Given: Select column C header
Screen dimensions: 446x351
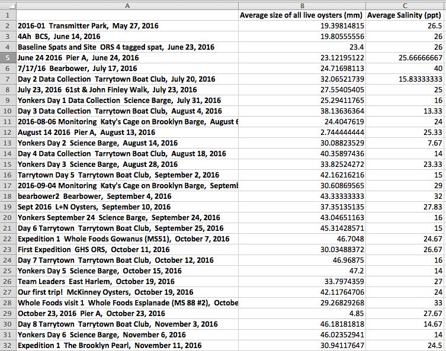Looking at the screenshot, I should tap(406, 6).
